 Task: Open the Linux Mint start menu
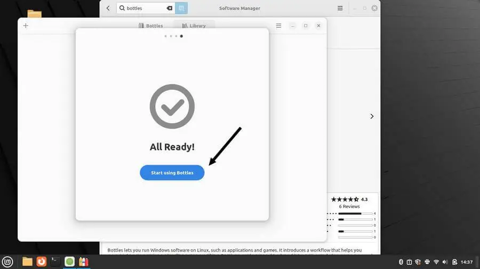pos(7,262)
